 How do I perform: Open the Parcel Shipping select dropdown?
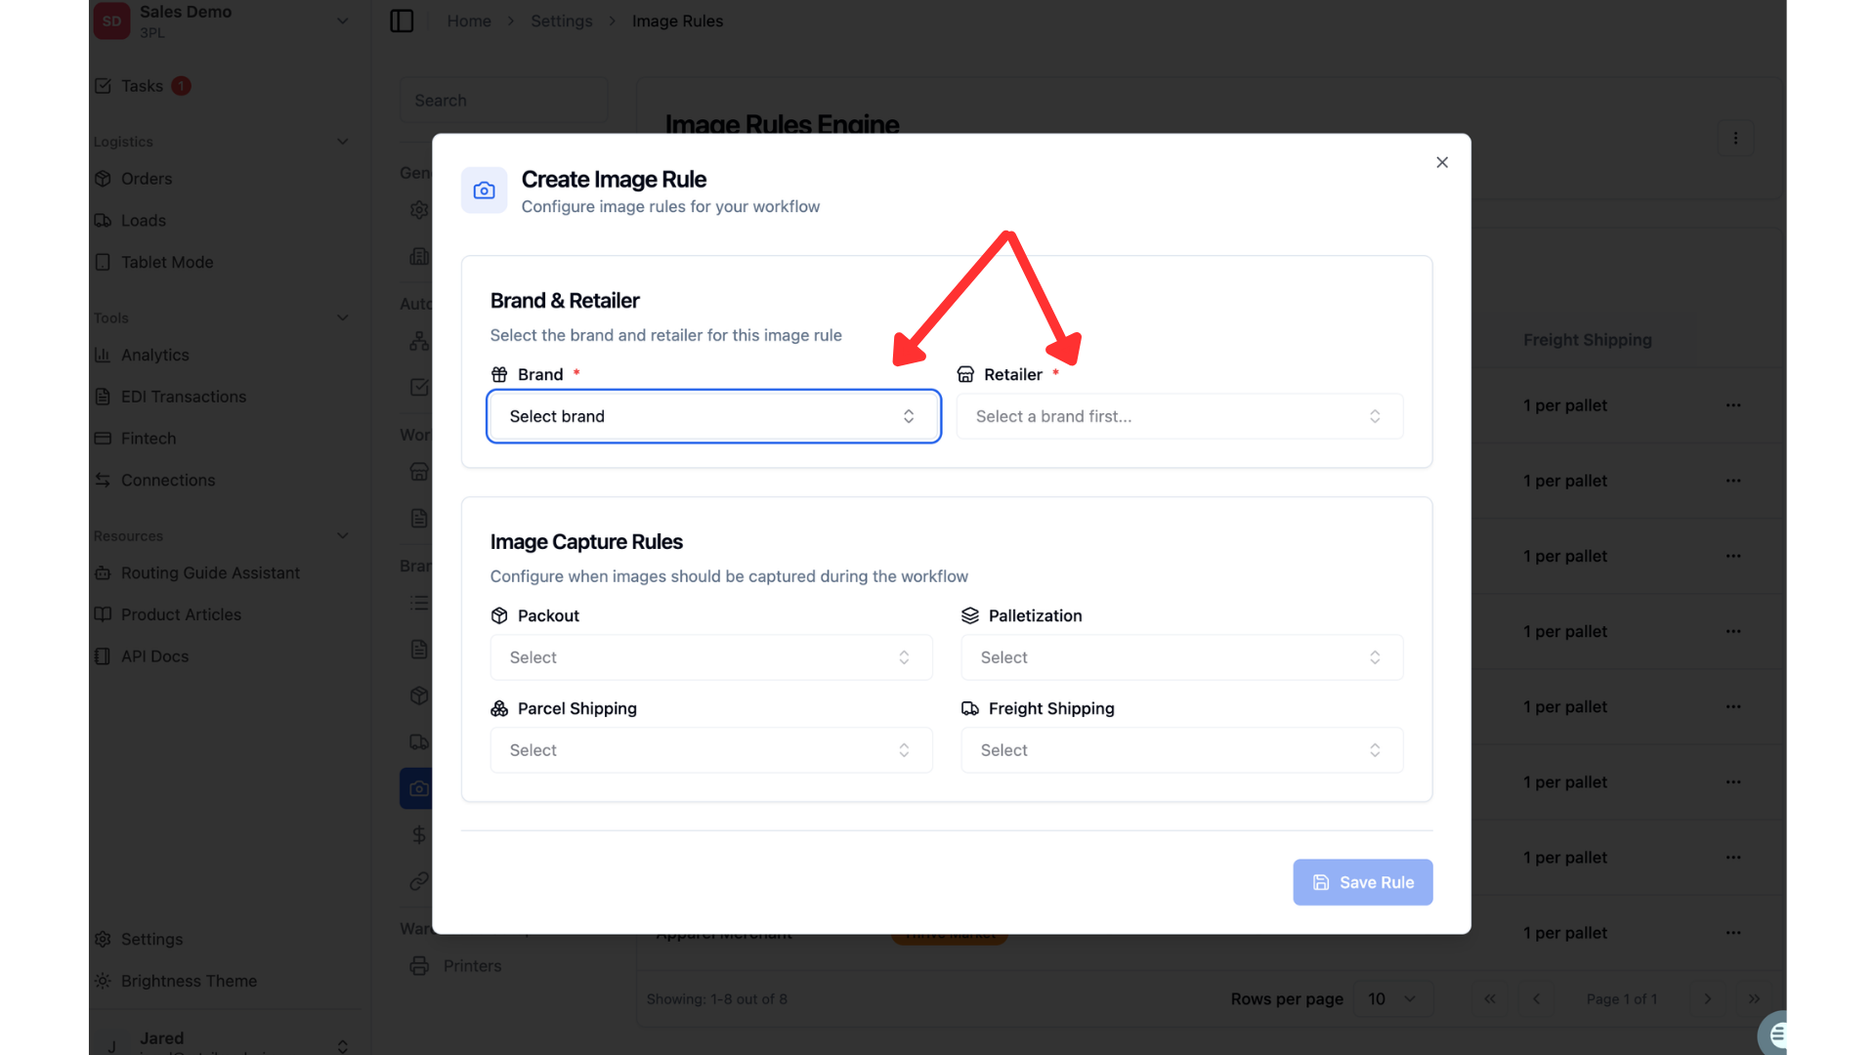[710, 750]
